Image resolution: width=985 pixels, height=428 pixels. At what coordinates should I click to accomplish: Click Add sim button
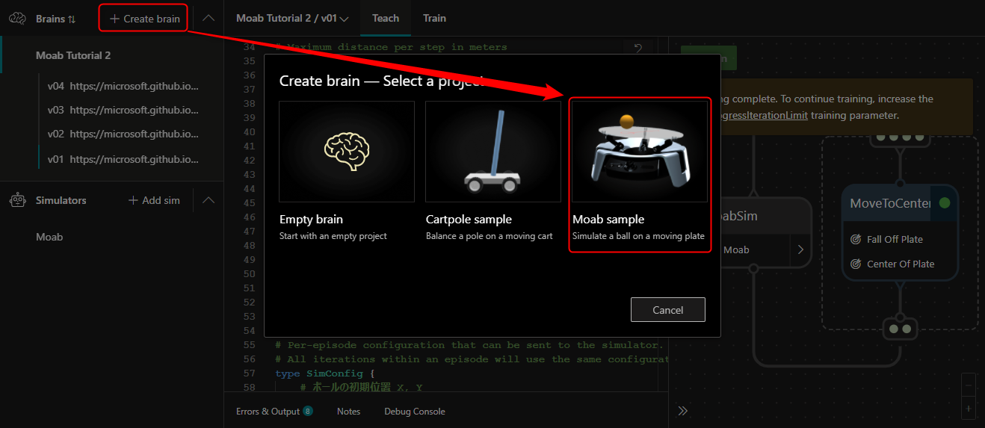tap(154, 200)
